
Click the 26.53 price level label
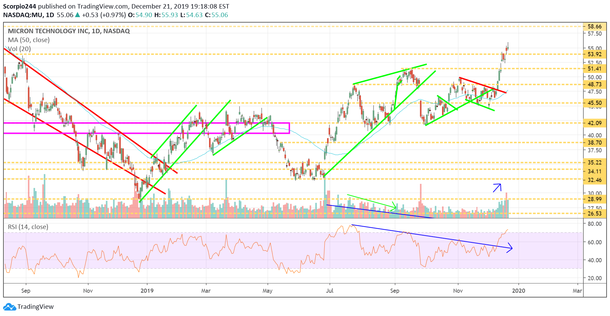click(x=595, y=213)
